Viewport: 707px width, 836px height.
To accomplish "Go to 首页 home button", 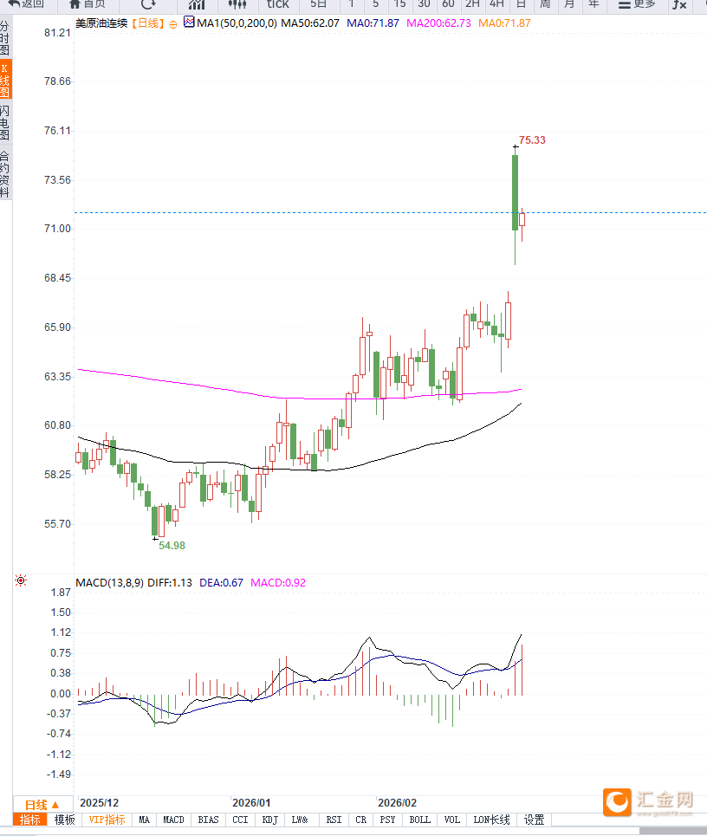I will 88,4.
